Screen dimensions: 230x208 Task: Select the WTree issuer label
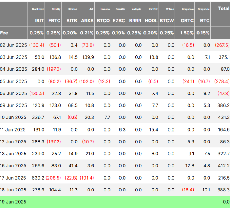click(170, 9)
